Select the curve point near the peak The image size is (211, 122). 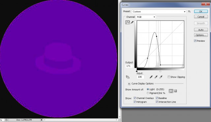pos(157,37)
